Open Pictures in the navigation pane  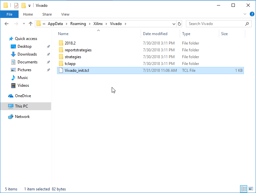coord(24,70)
